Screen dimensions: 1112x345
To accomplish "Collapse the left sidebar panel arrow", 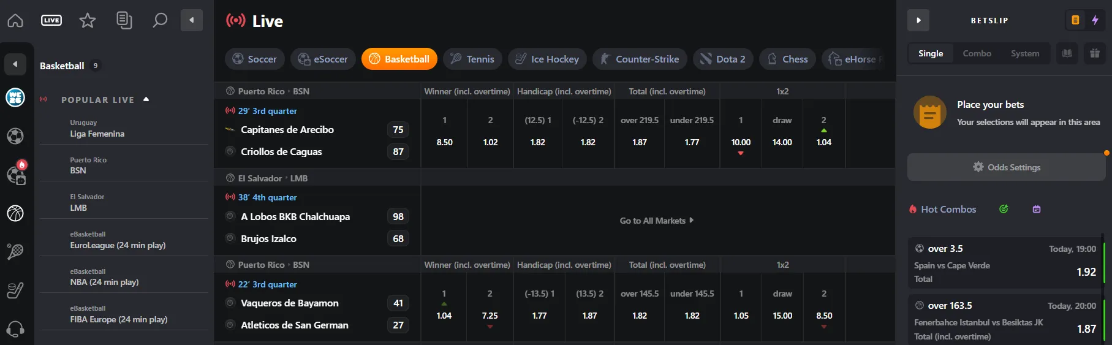I will pos(191,20).
